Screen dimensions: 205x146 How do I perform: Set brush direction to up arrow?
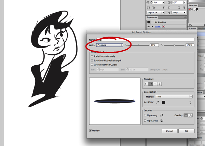tap(155, 84)
